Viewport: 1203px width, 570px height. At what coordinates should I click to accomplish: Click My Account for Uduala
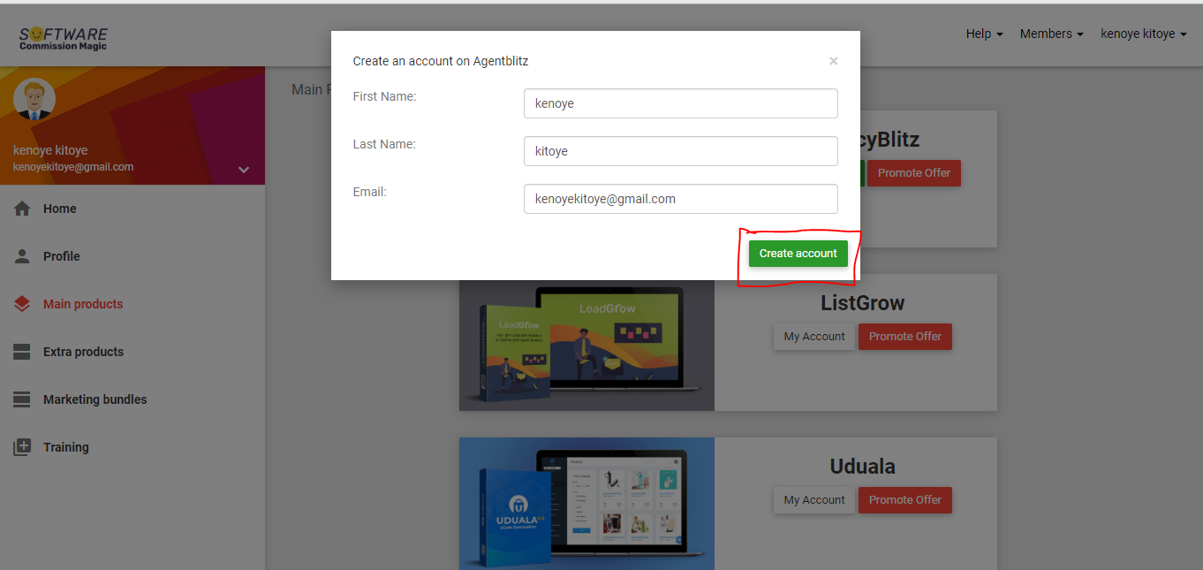click(814, 500)
